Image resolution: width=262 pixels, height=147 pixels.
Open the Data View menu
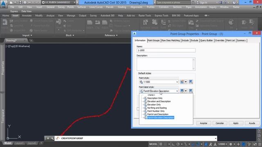[26, 11]
